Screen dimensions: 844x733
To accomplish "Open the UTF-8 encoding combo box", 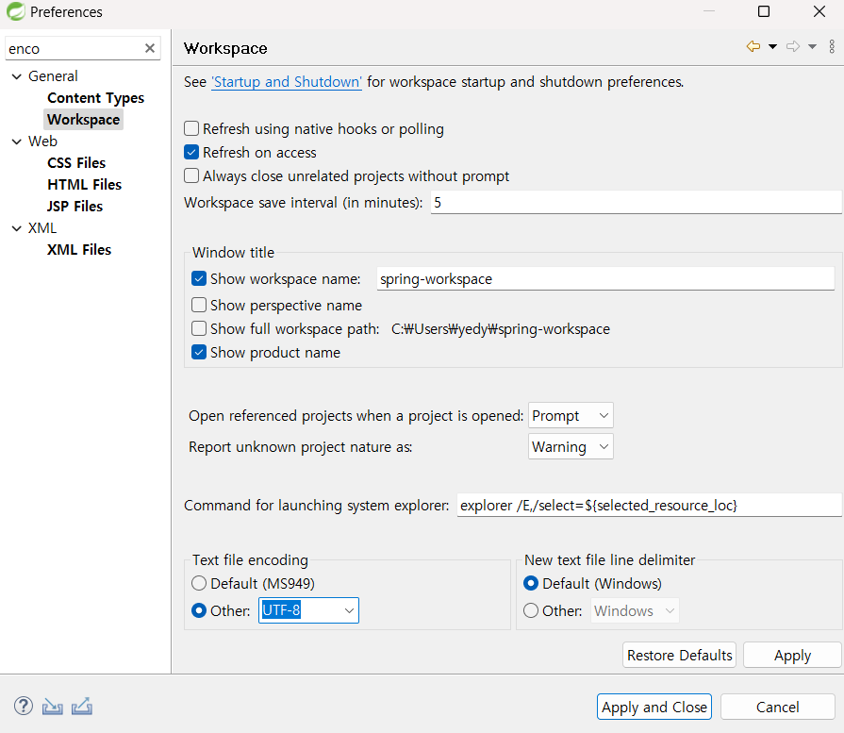I will (309, 610).
